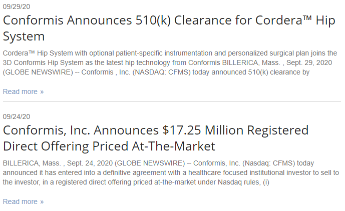The height and width of the screenshot is (211, 345).
Task: Open the Cordera Hip System 510(k) clearance headline
Action: coord(169,28)
